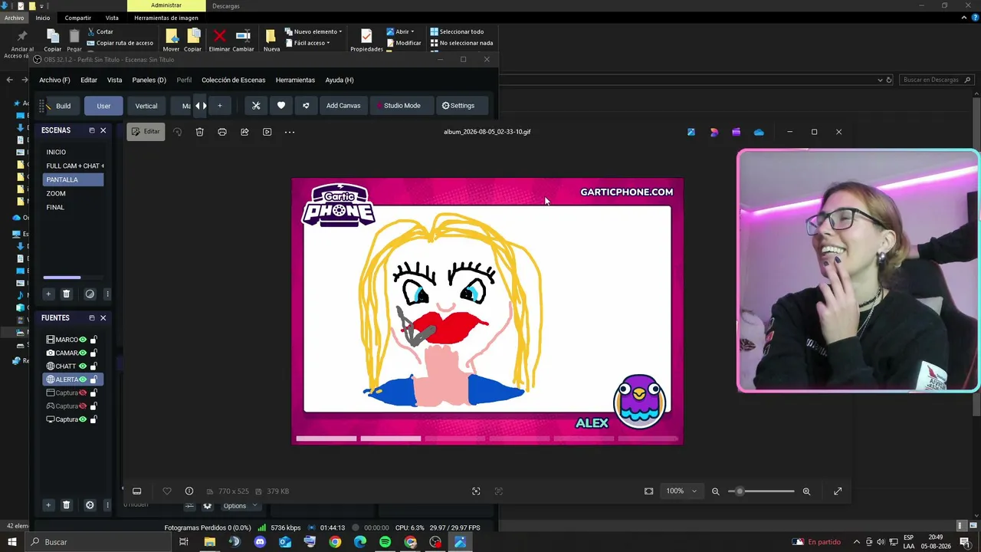The width and height of the screenshot is (981, 552).
Task: Hide the MARCO source with its eye icon
Action: (x=83, y=340)
